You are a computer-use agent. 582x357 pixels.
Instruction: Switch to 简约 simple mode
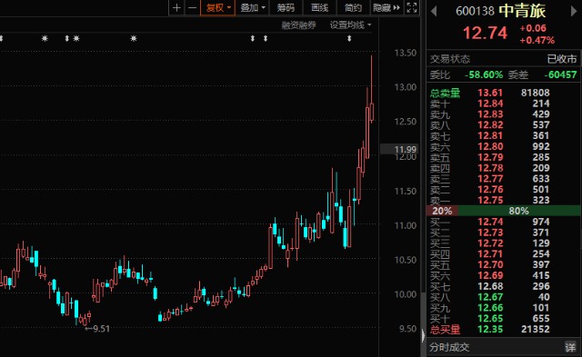coord(353,7)
